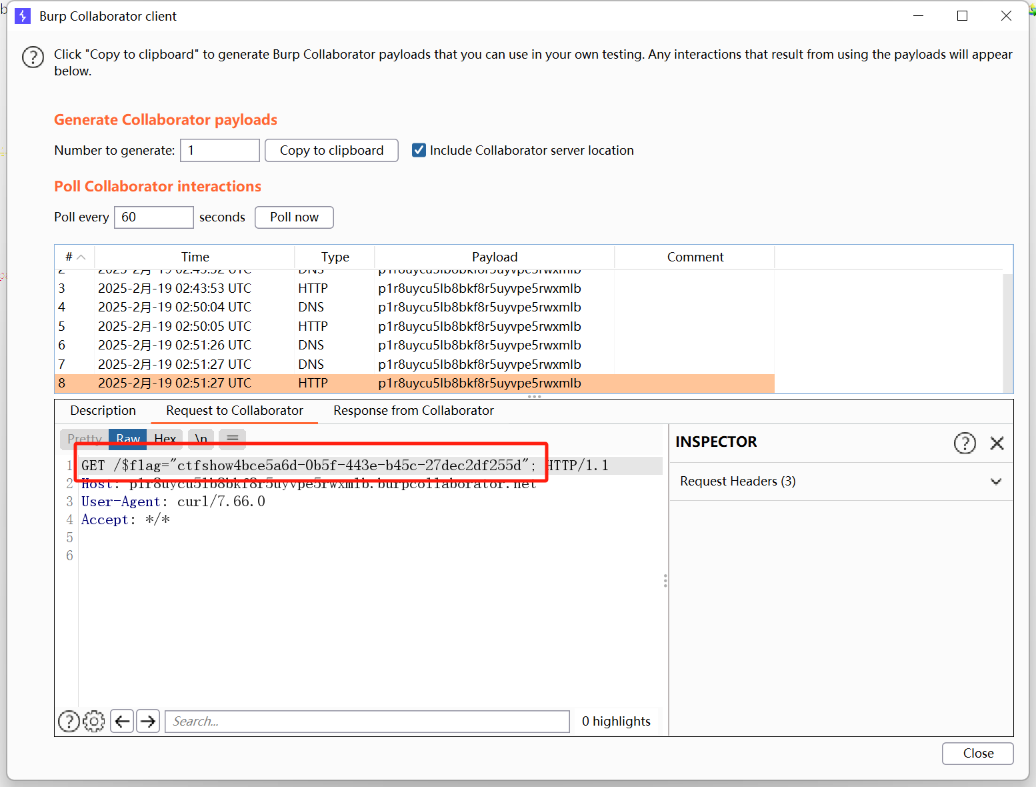Click the 0 highlights label

pos(616,721)
